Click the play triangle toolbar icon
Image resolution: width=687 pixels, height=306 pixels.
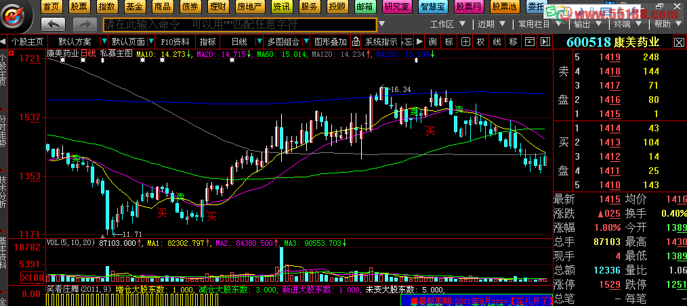click(420, 42)
